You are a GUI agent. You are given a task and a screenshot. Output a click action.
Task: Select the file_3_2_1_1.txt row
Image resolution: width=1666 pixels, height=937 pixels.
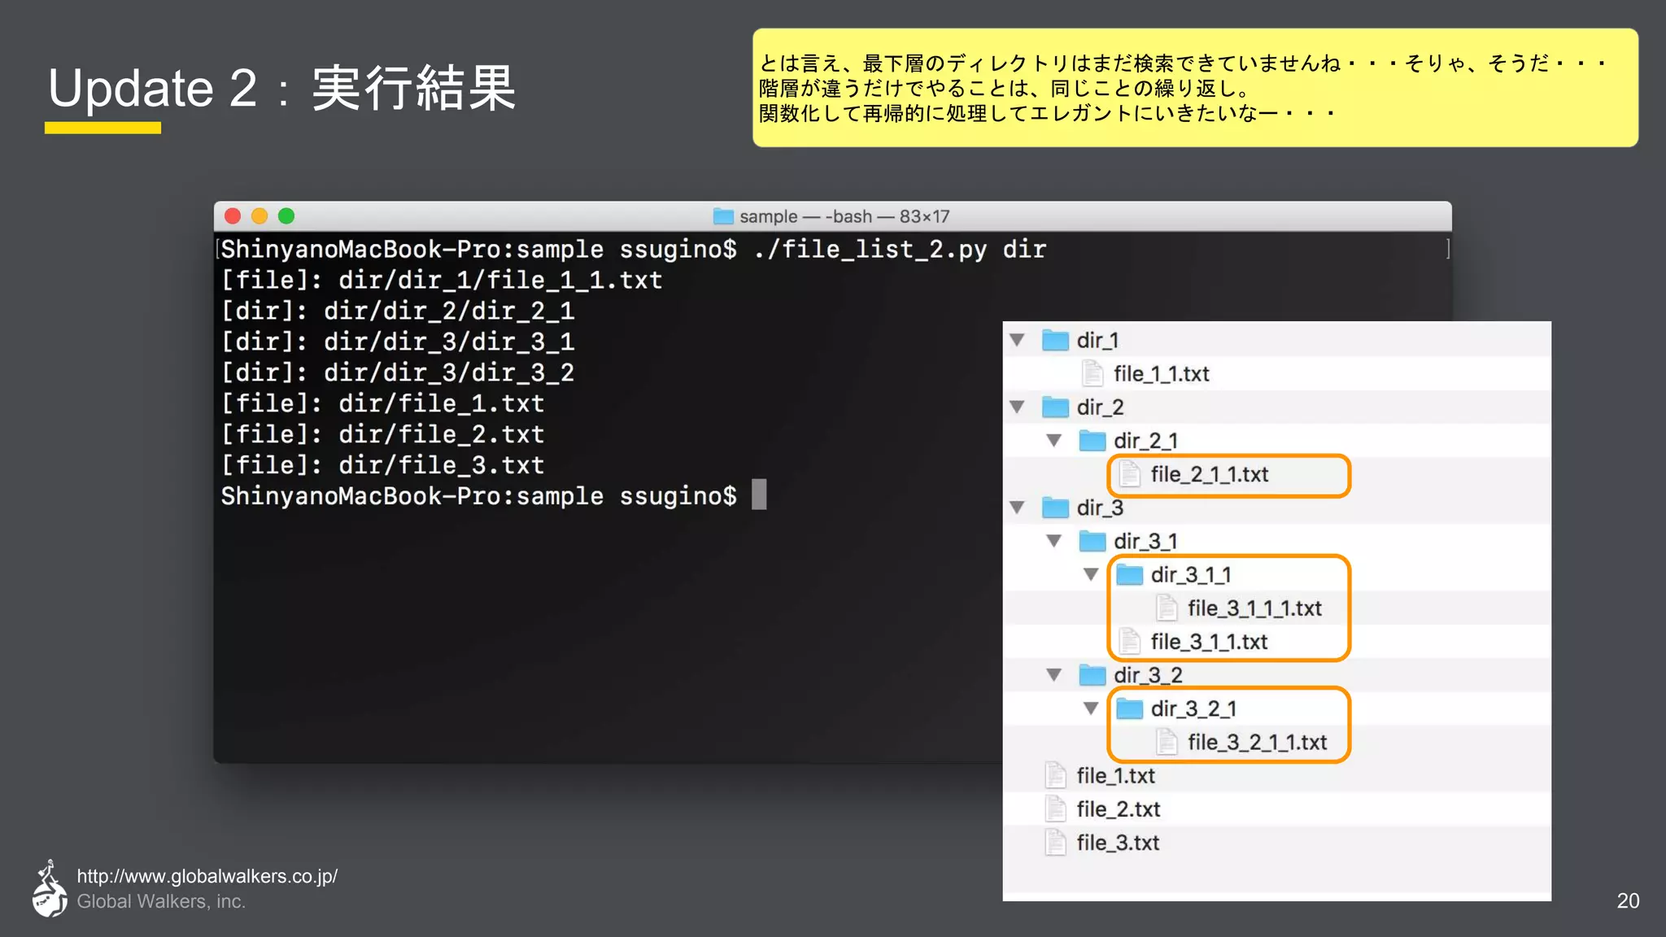click(1276, 742)
